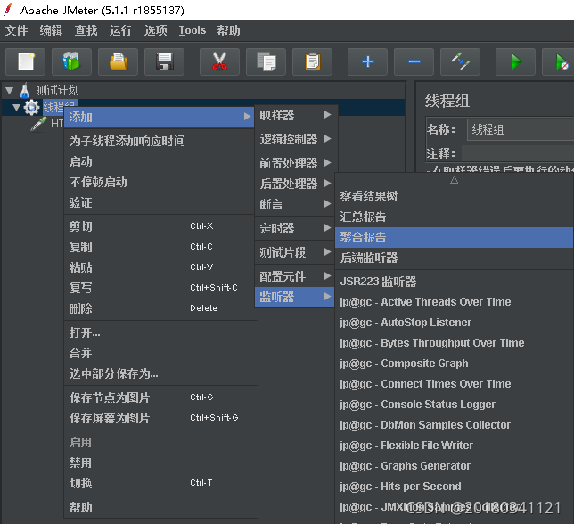The image size is (574, 524).
Task: Choose 复制 in the context menu
Action: pyautogui.click(x=160, y=247)
